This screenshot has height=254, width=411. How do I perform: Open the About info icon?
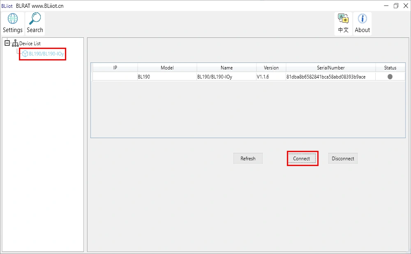pos(362,19)
